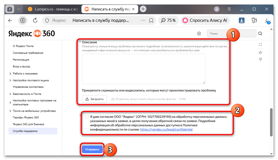Open the browser extensions icon
Image resolution: width=278 pixels, height=160 pixels.
point(254,20)
